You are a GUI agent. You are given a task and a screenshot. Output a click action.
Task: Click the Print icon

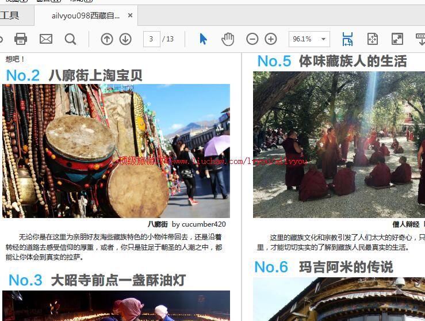(21, 39)
